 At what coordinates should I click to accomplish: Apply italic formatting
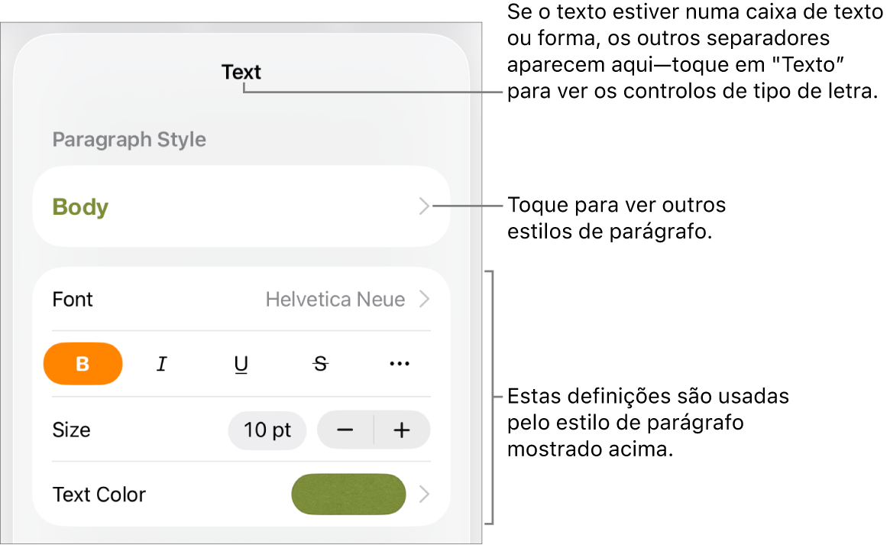tap(161, 364)
